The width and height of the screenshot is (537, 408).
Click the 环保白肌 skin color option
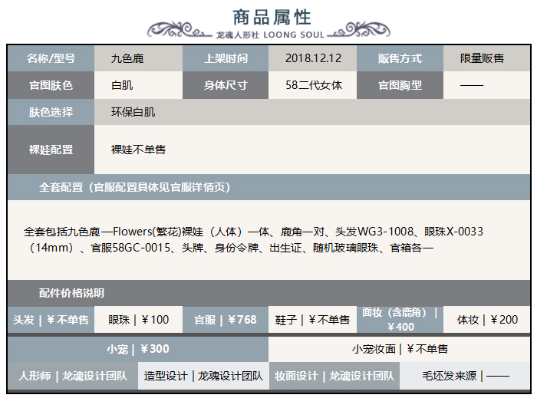coord(133,112)
